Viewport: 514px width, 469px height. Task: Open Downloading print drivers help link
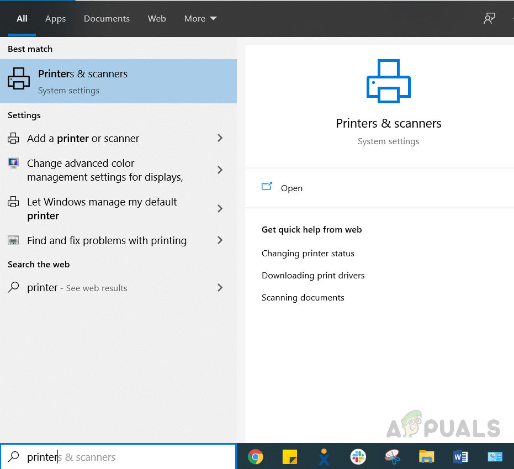[x=312, y=276]
